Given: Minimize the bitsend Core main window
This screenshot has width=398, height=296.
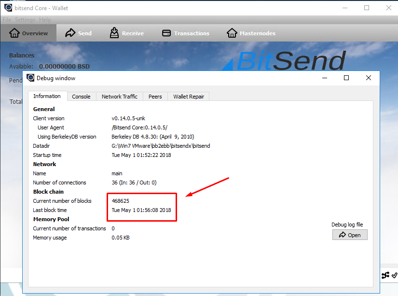Looking at the screenshot, I should pos(345,8).
